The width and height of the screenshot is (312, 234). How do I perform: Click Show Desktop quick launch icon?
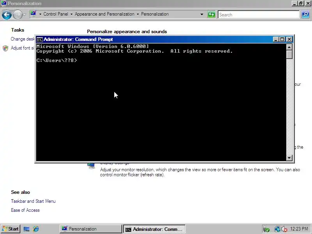(x=27, y=229)
